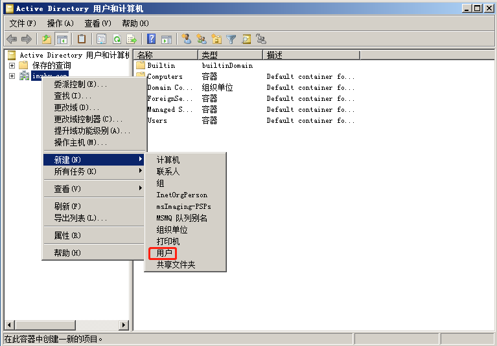497x346 pixels.
Task: Click the title bar application icon
Action: pyautogui.click(x=10, y=8)
